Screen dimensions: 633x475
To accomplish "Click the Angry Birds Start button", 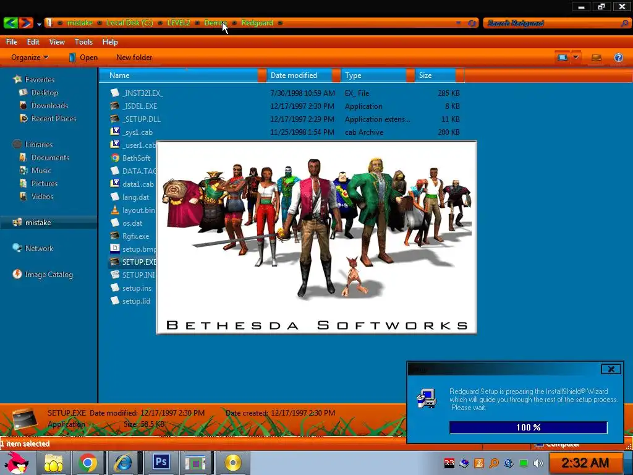I will (x=15, y=463).
